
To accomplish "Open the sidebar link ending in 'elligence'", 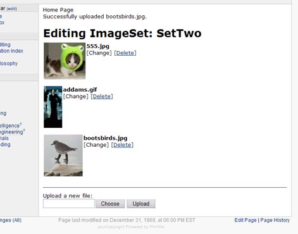I will (11, 126).
